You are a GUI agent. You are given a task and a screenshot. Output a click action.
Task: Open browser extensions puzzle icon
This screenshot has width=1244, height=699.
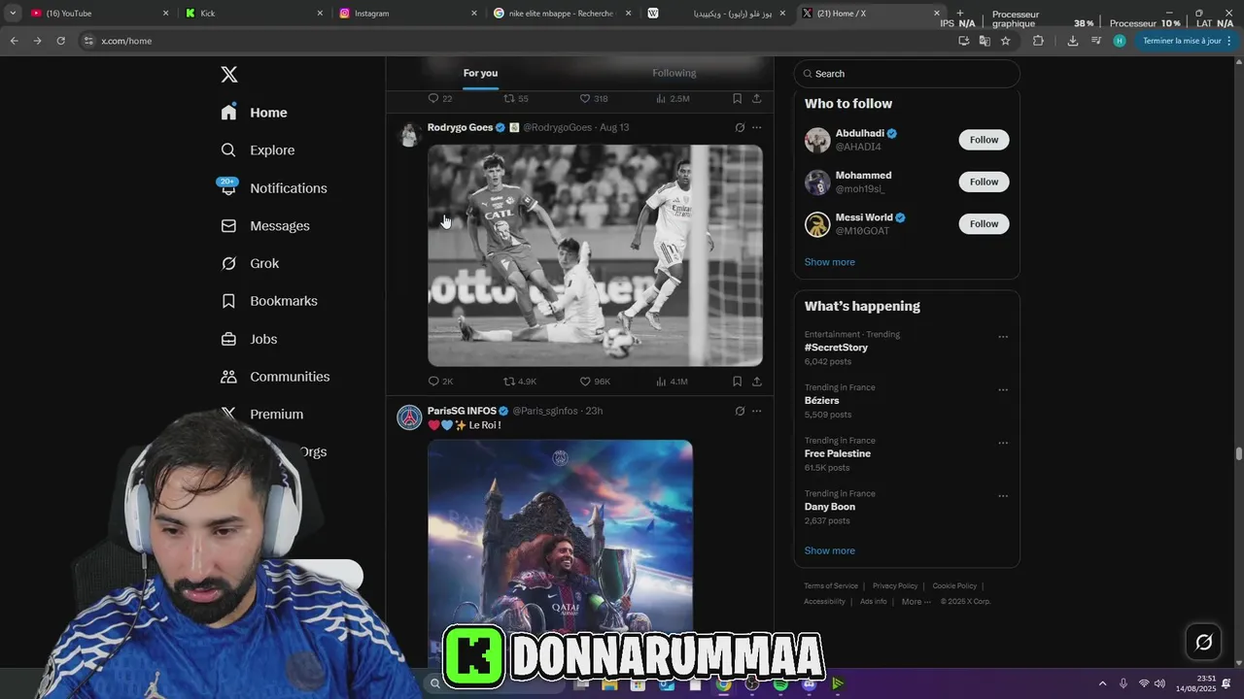click(1038, 41)
